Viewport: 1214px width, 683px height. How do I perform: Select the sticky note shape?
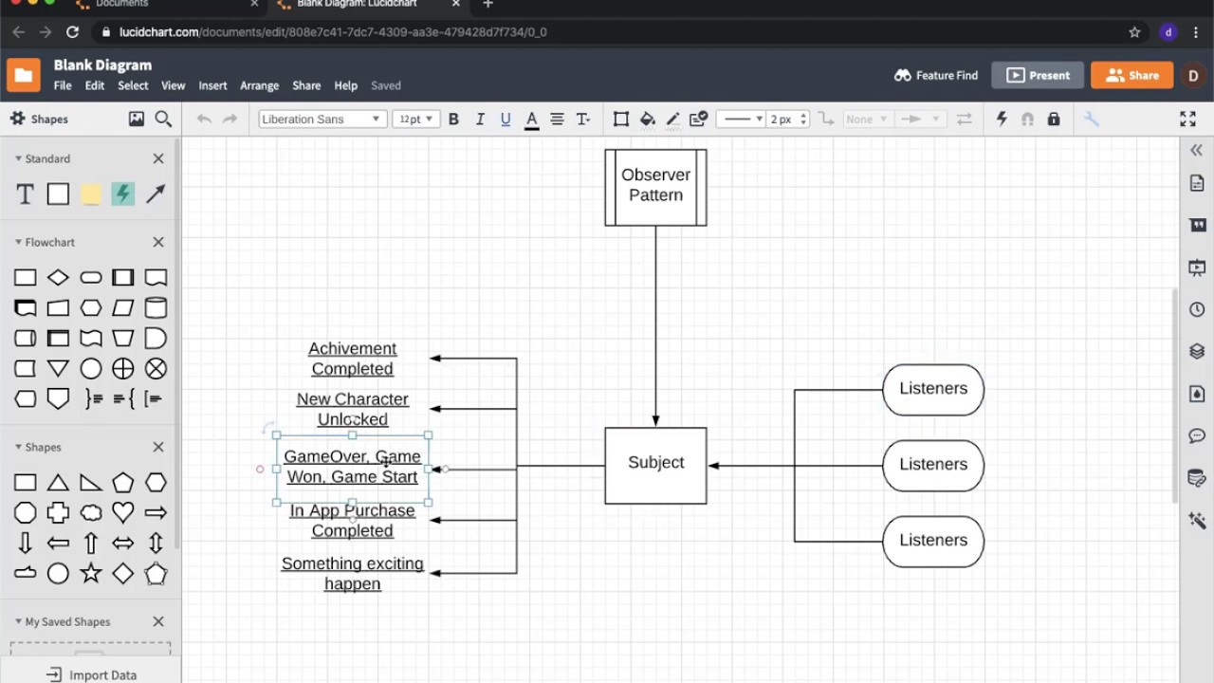(90, 194)
